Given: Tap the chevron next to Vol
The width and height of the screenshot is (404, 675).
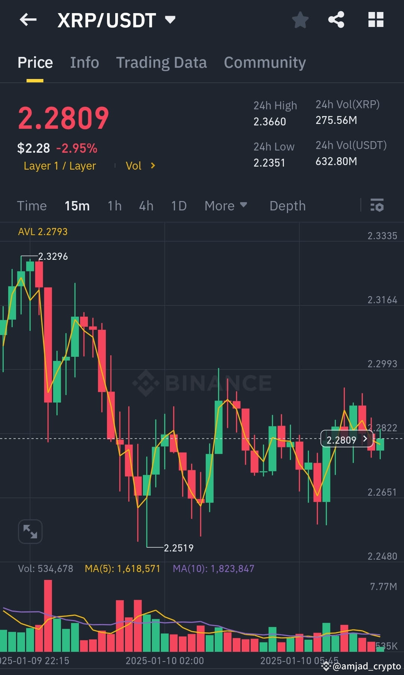Looking at the screenshot, I should (x=153, y=165).
